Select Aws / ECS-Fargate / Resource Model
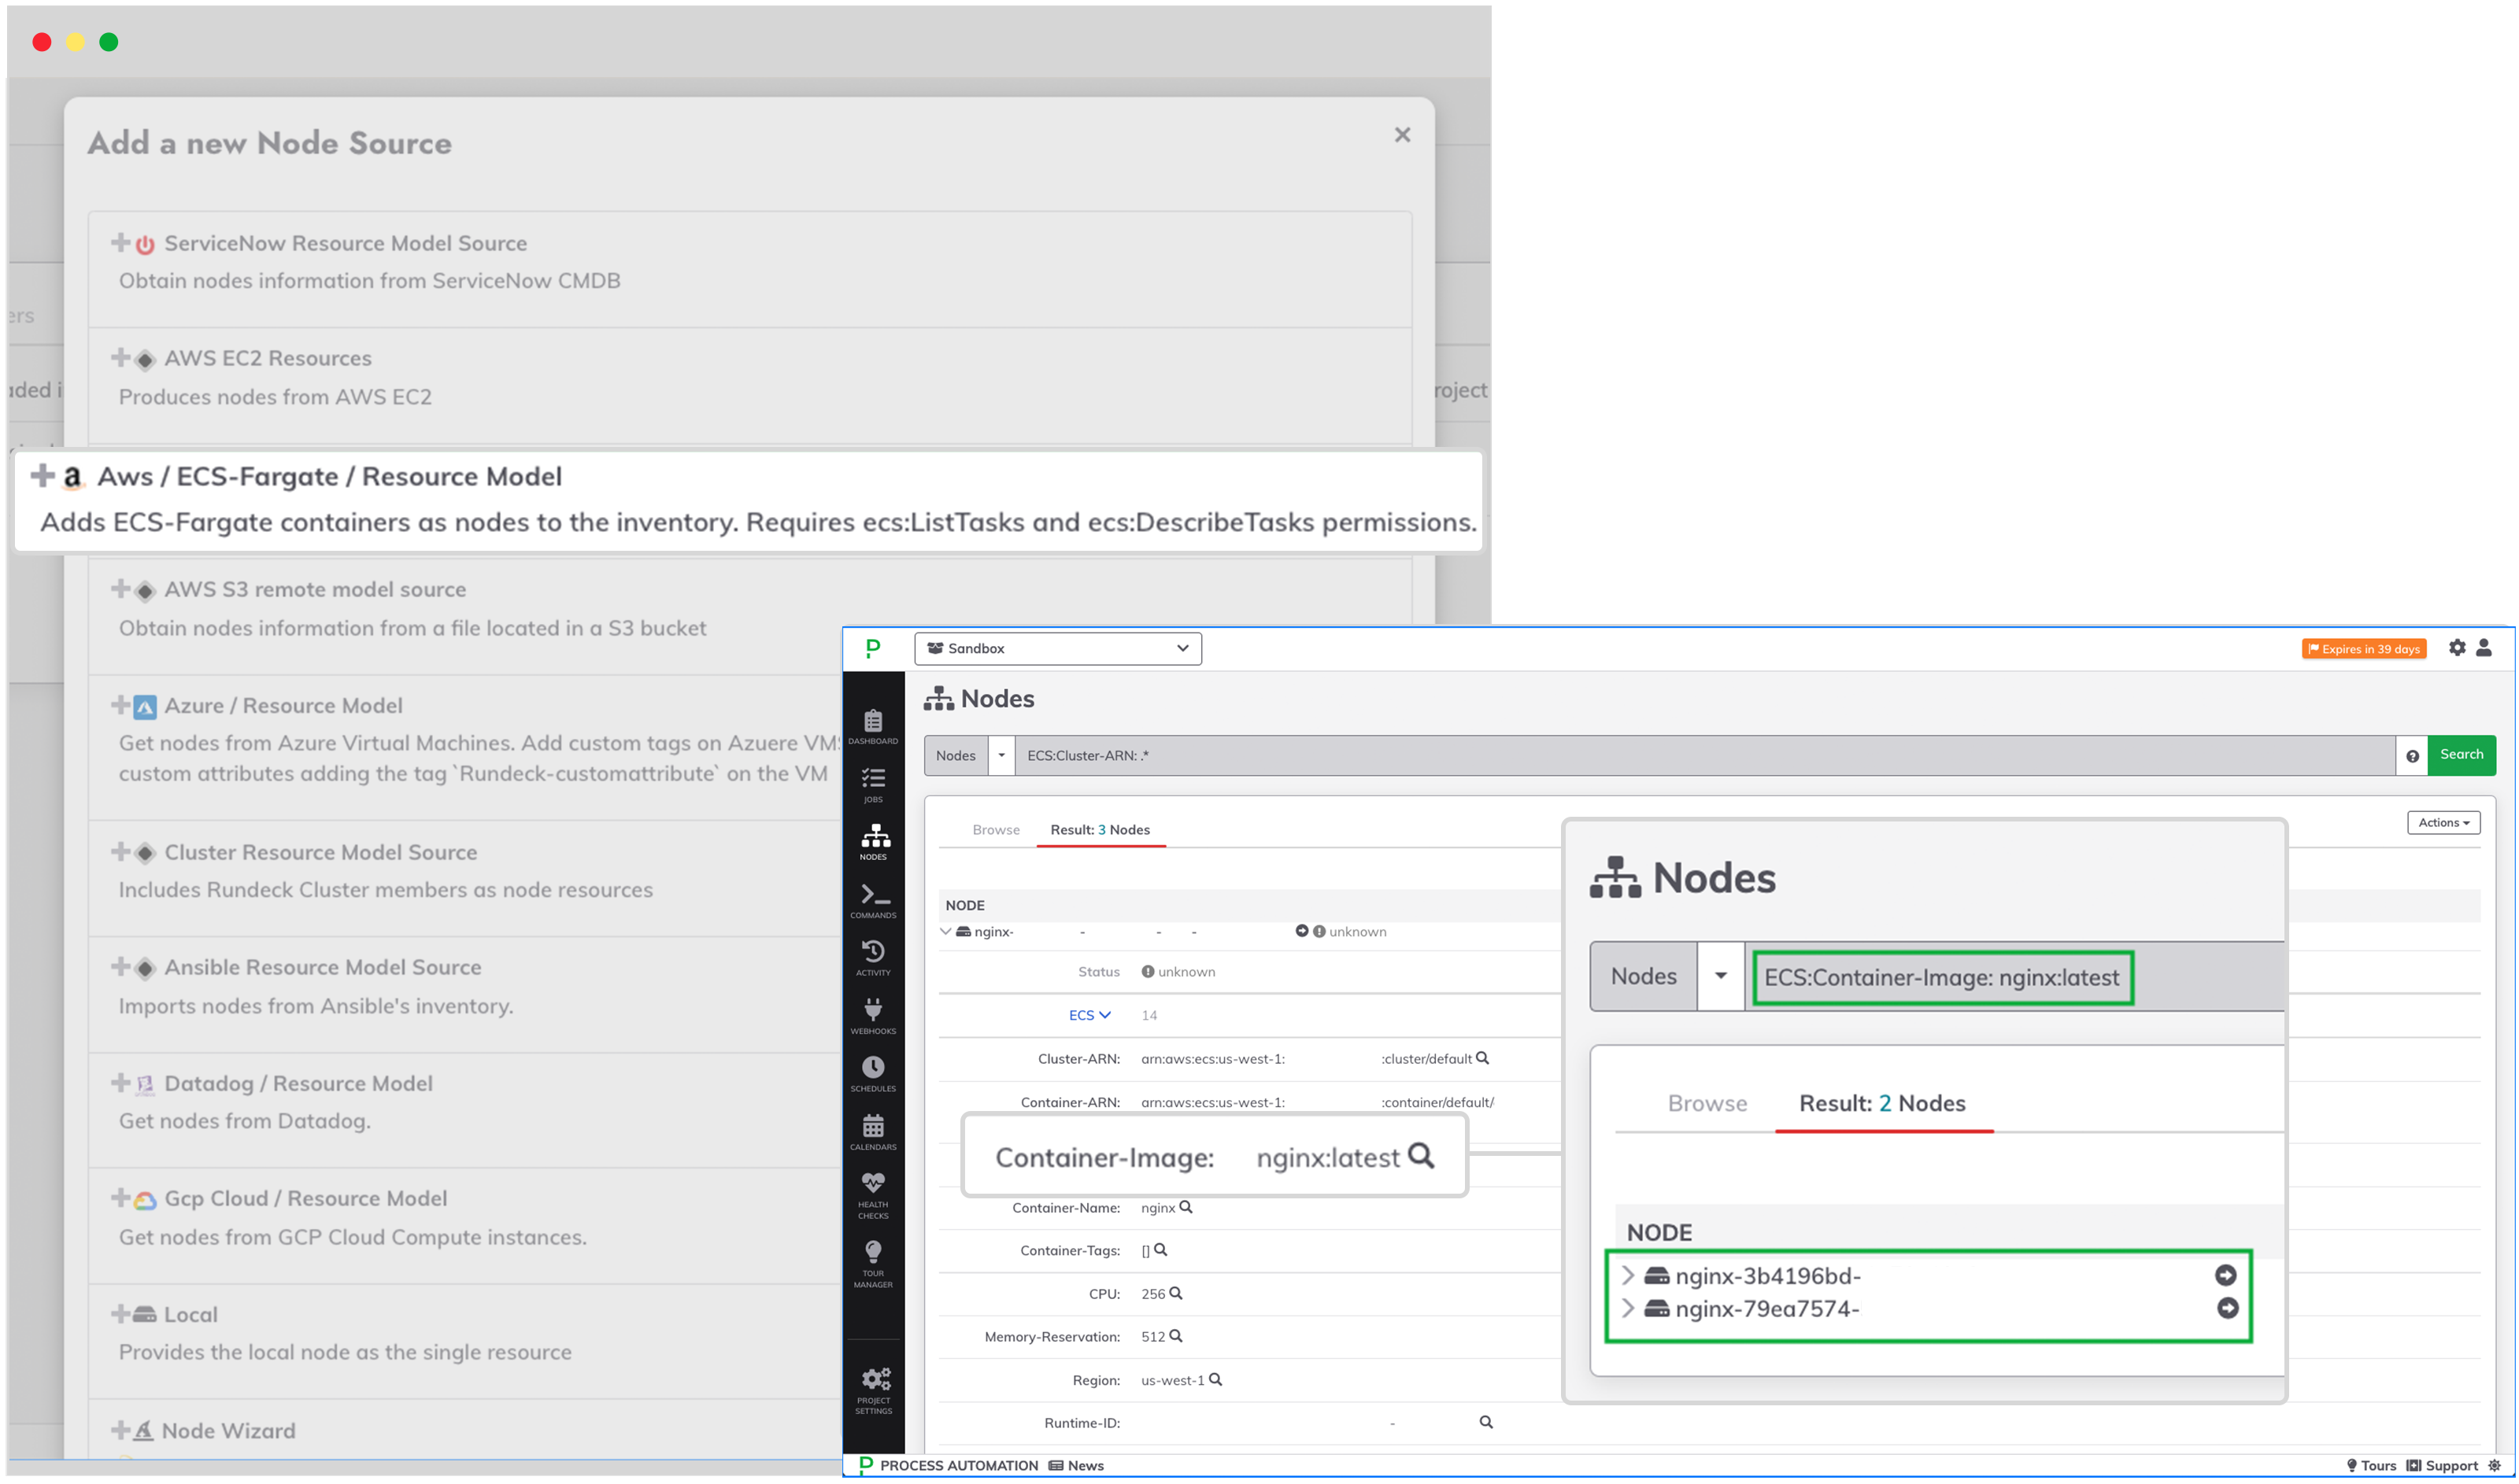2519x1484 pixels. click(x=749, y=500)
